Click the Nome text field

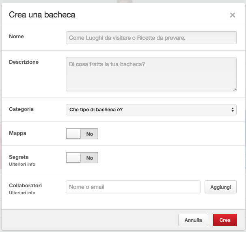(151, 38)
